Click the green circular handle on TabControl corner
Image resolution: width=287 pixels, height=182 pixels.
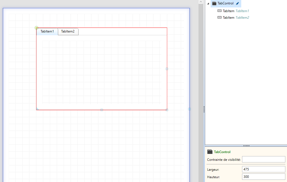point(36,28)
